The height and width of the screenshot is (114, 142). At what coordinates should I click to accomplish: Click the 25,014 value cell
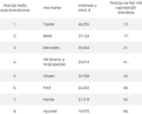pos(84,62)
